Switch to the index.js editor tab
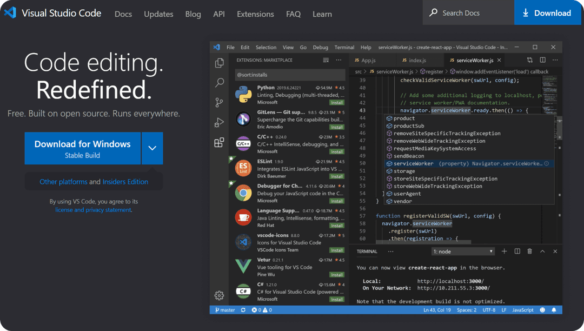Image resolution: width=584 pixels, height=331 pixels. point(417,61)
